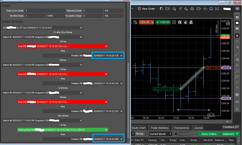Screen dimensions: 242x145
Task: Toggle the sound speaker icon
Action: pyautogui.click(x=205, y=9)
